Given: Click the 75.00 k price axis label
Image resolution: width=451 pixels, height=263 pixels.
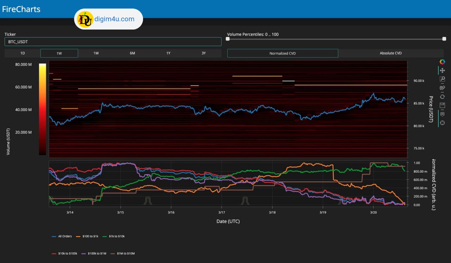Looking at the screenshot, I should pyautogui.click(x=420, y=148).
